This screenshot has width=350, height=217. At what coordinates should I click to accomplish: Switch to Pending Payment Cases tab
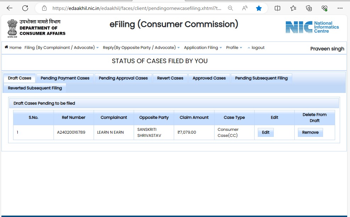tap(65, 78)
